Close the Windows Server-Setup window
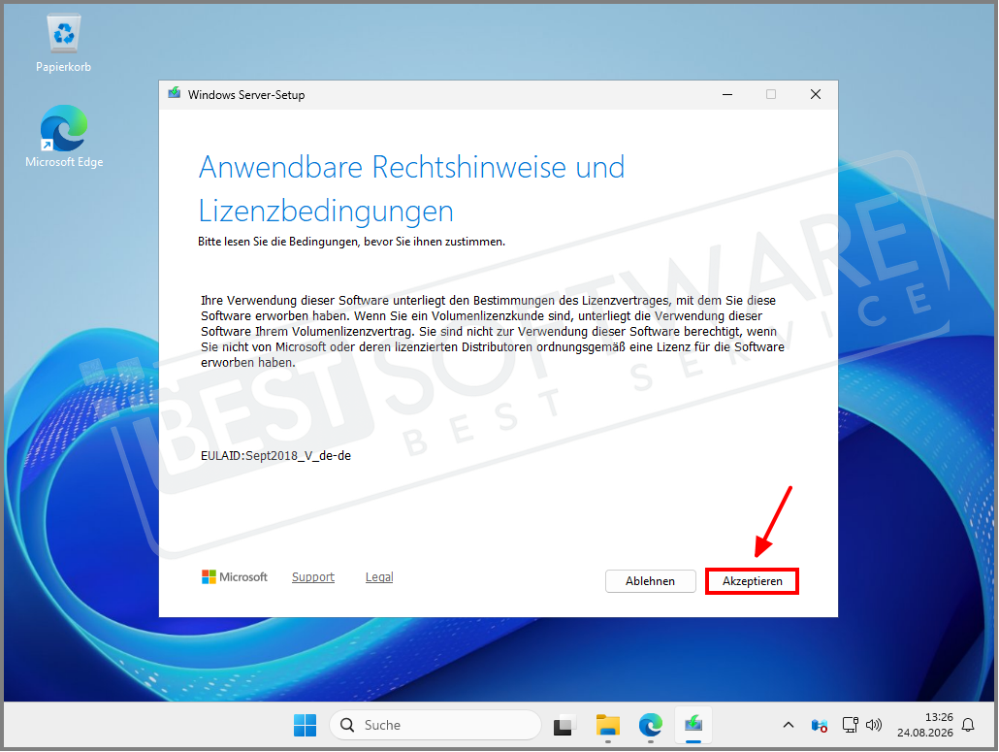The height and width of the screenshot is (752, 999). click(815, 94)
